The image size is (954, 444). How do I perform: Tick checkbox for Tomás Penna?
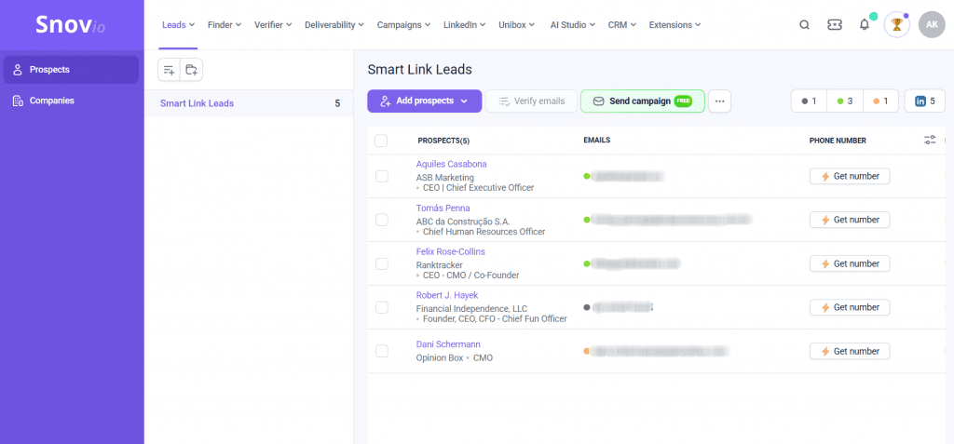click(x=381, y=221)
